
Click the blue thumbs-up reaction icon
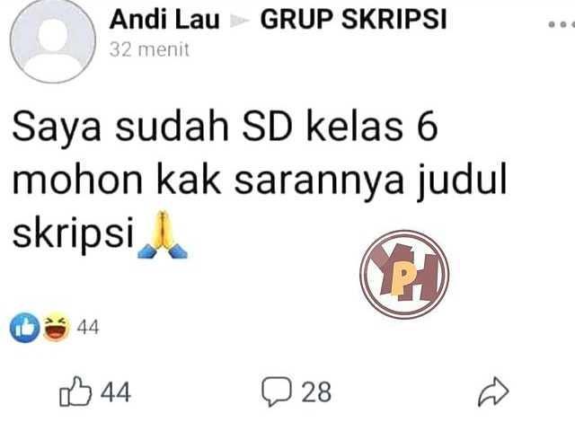(25, 327)
